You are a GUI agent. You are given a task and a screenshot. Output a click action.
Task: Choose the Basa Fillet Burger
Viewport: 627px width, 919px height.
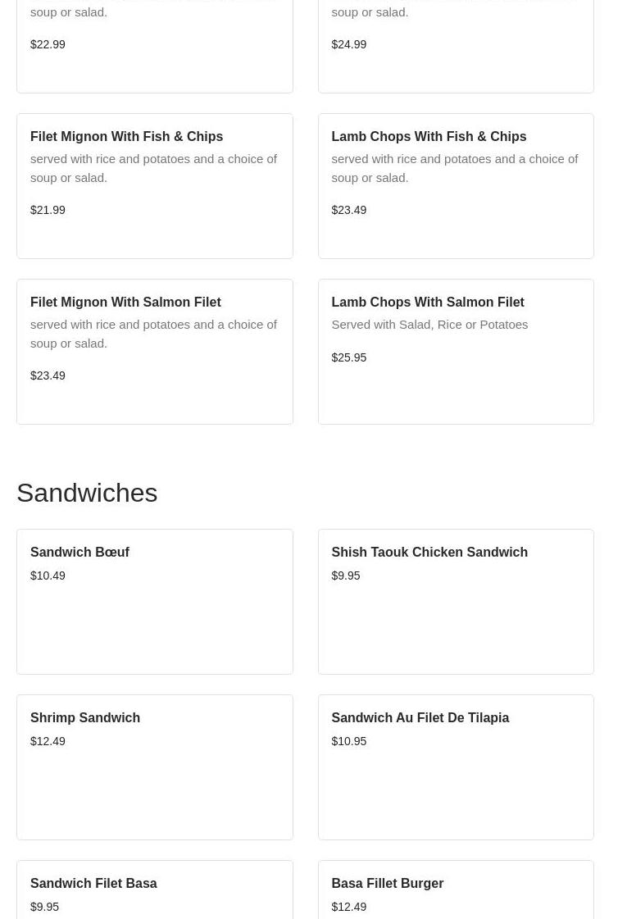(x=387, y=884)
